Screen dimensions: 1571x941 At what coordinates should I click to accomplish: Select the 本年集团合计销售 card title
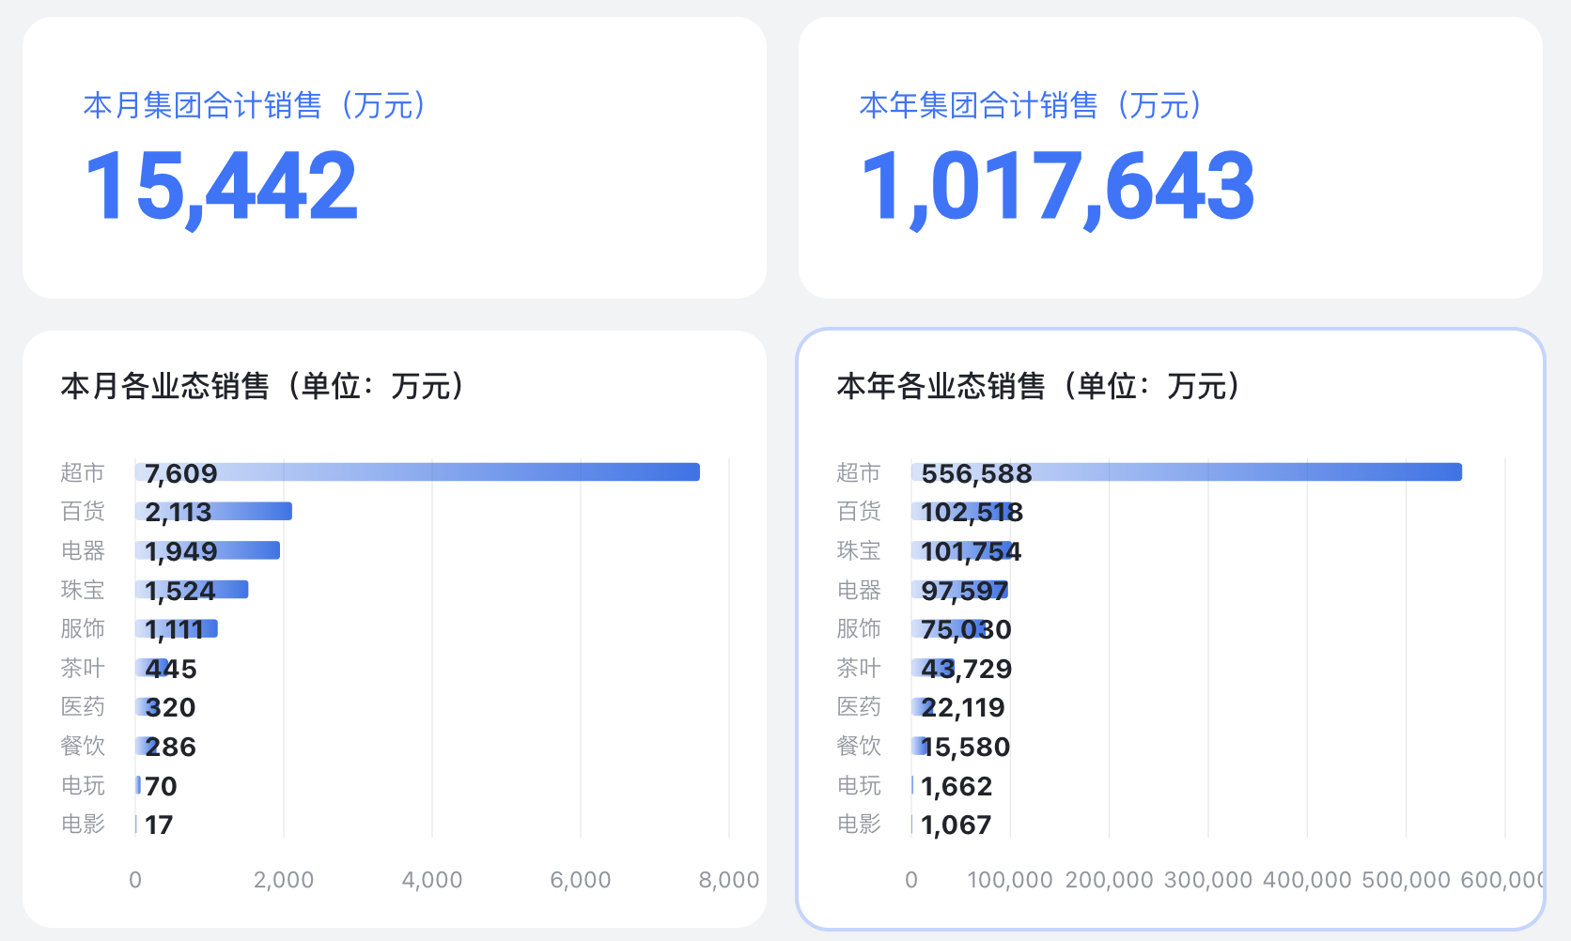point(1031,105)
